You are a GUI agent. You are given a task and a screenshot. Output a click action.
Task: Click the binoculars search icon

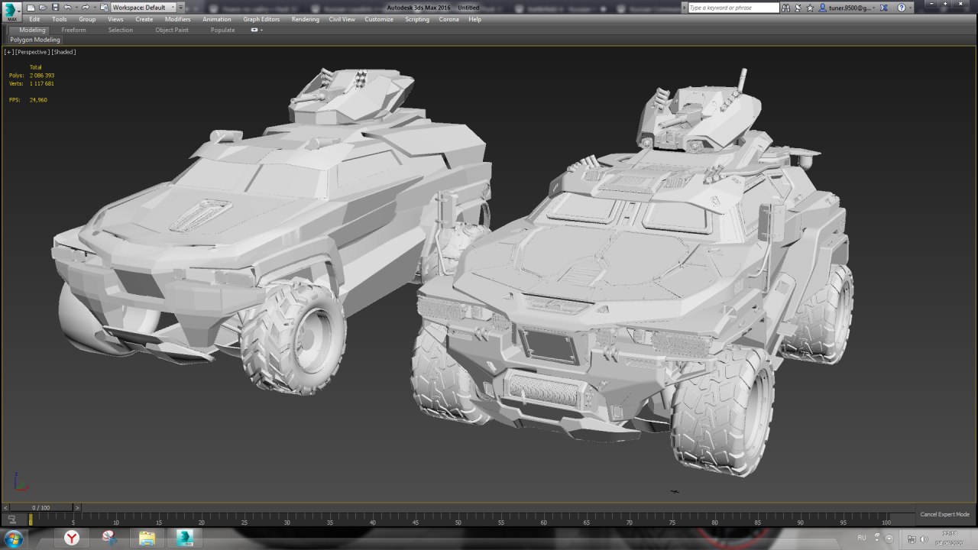[x=786, y=8]
